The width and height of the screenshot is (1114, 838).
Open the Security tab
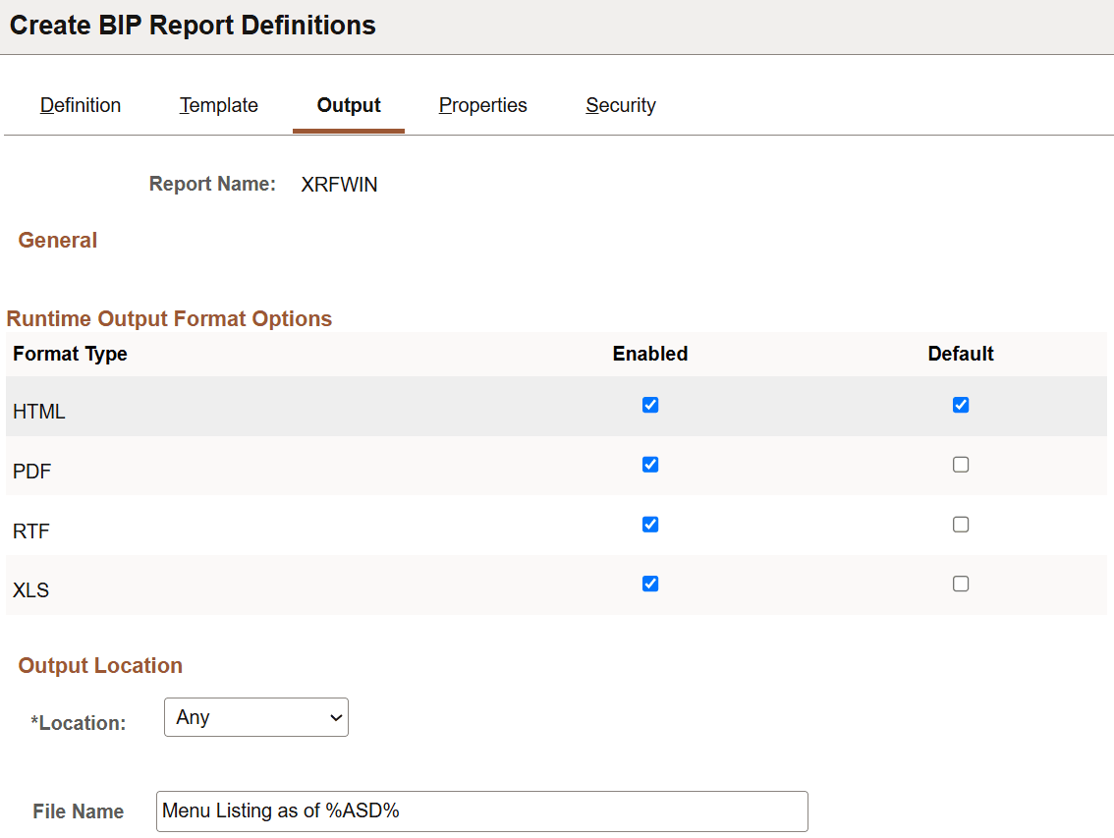(x=620, y=105)
